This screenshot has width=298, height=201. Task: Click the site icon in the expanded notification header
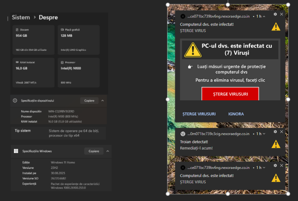click(x=183, y=16)
